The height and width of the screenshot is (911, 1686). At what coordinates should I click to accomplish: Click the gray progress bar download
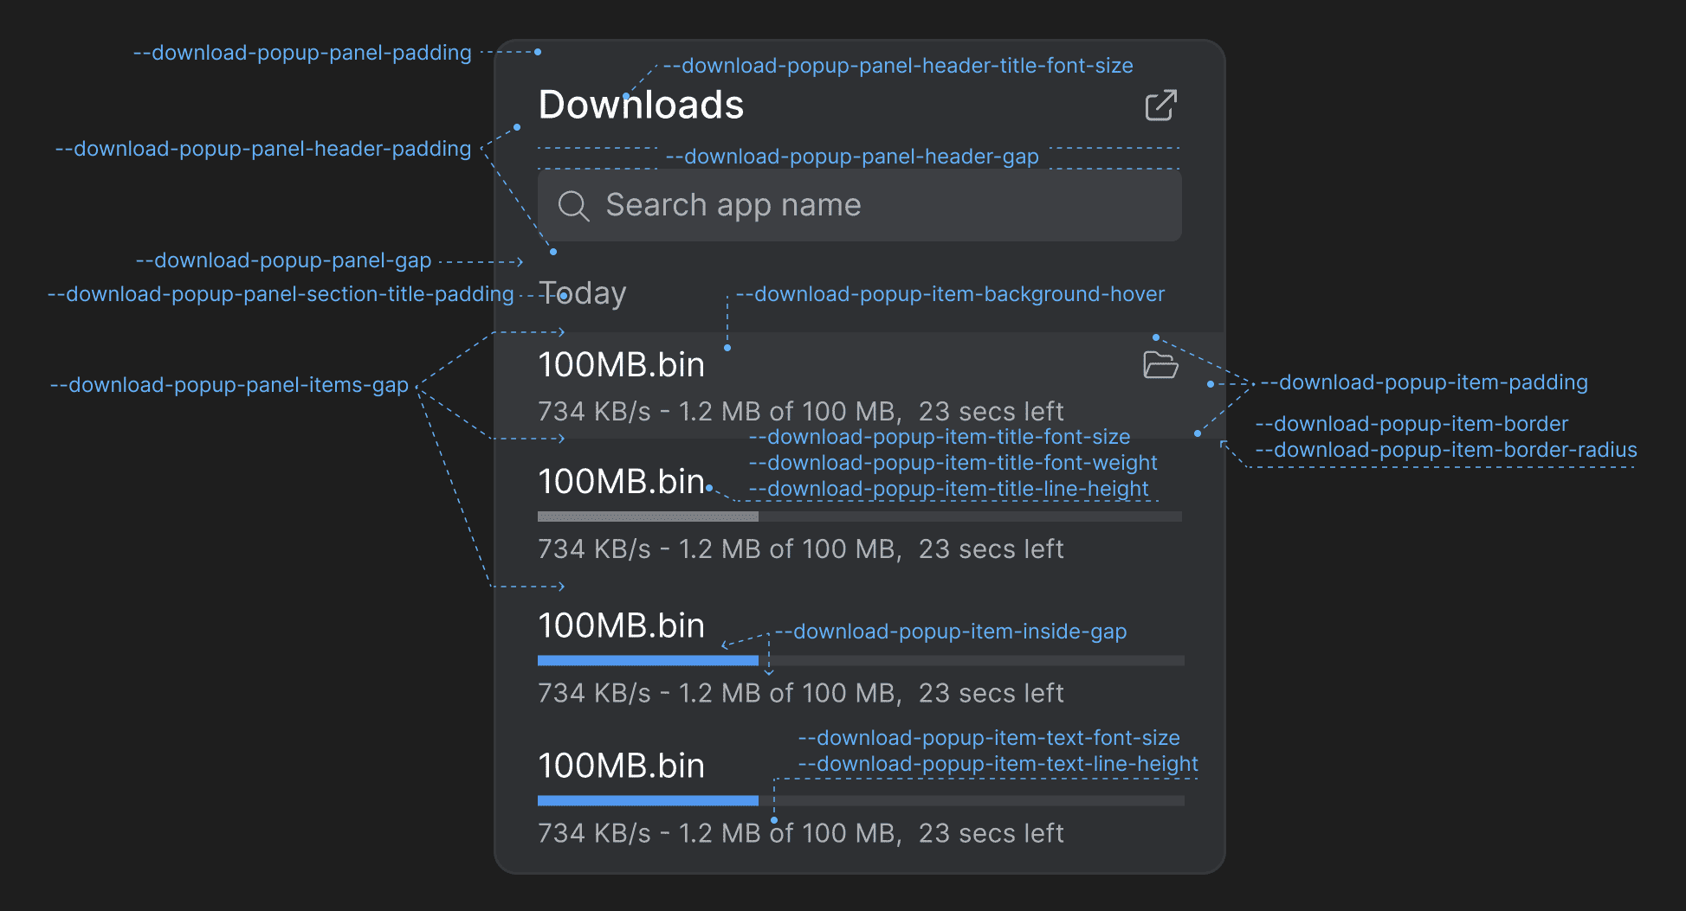click(859, 516)
